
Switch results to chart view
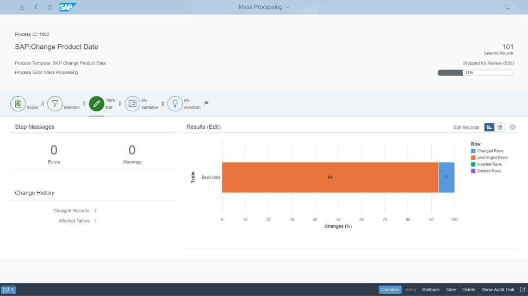(x=489, y=127)
